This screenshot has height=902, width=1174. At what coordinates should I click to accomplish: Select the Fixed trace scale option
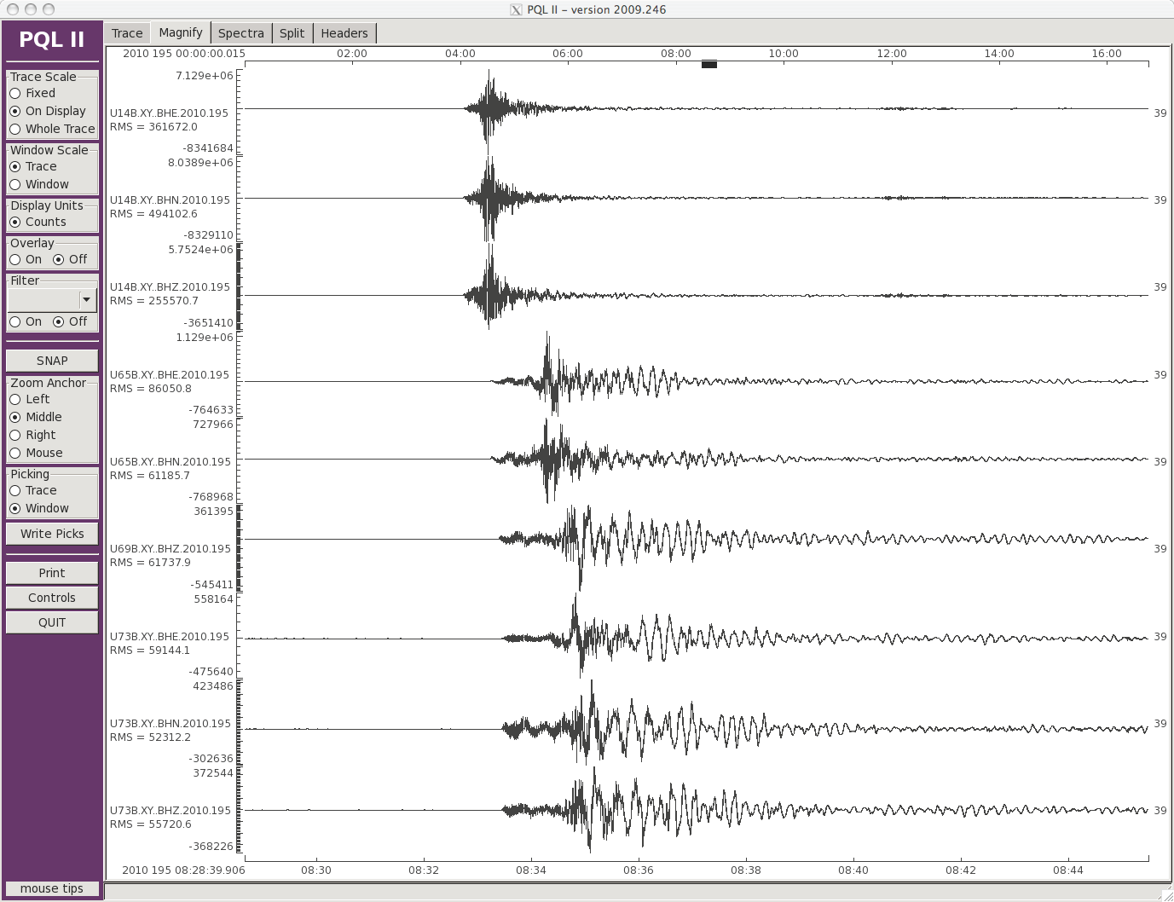coord(15,94)
